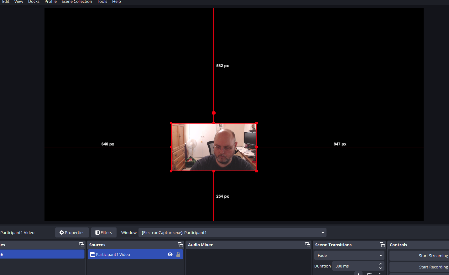Click the Duration label

tap(322, 266)
